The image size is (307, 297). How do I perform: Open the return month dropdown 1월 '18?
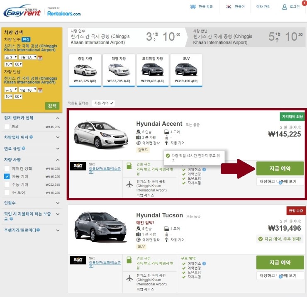[x=28, y=90]
